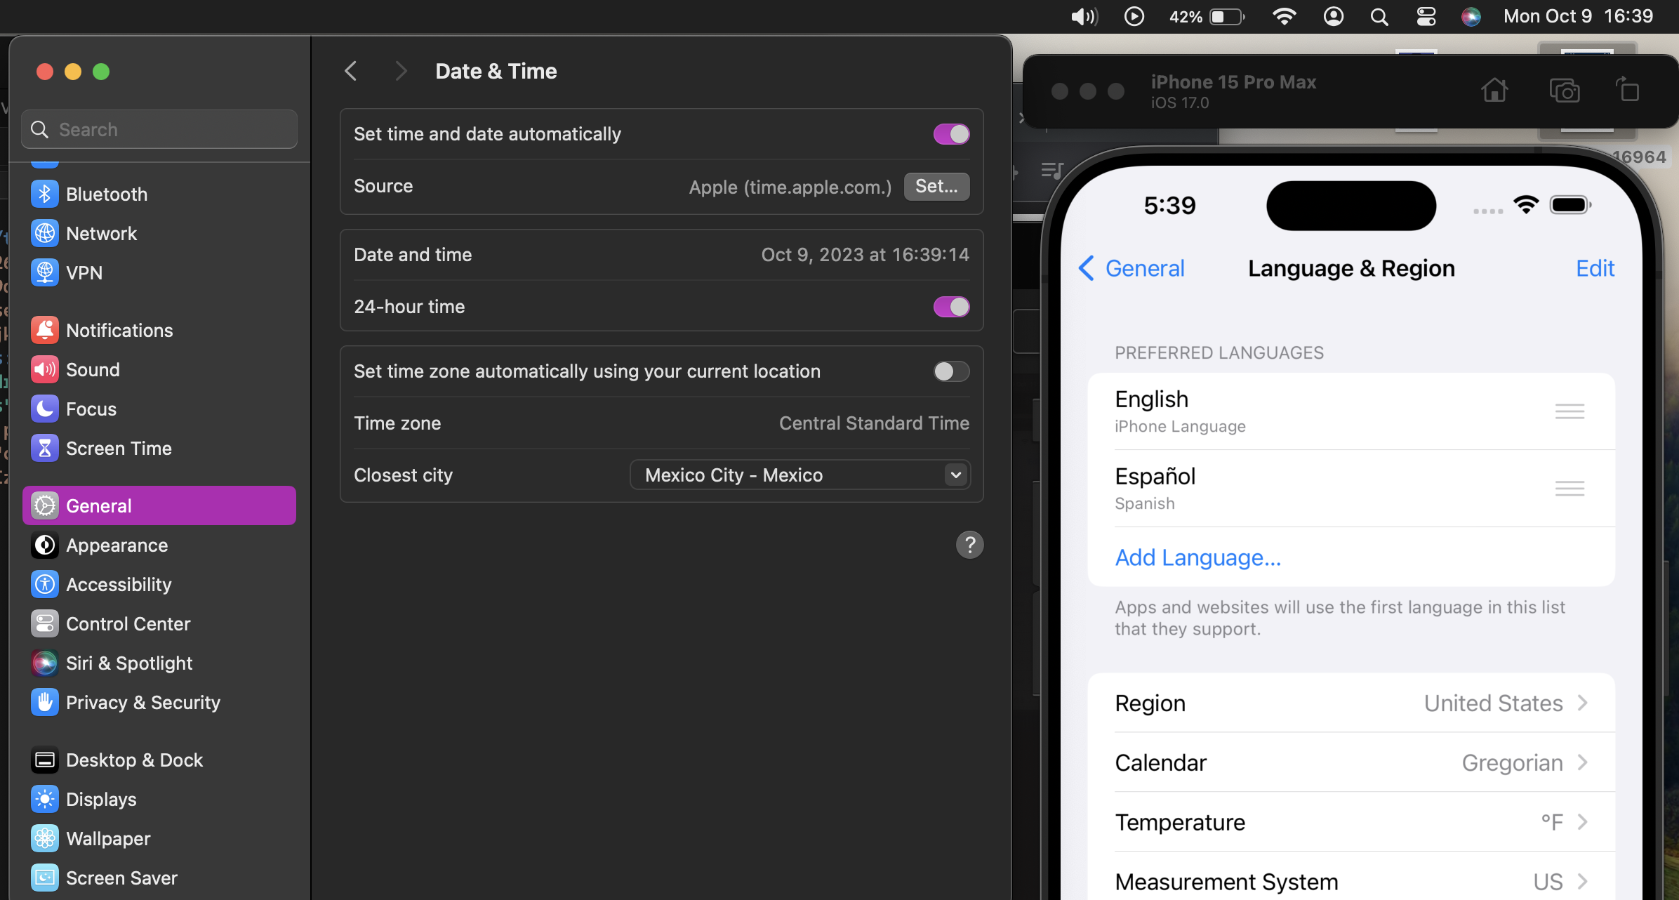The width and height of the screenshot is (1679, 900).
Task: Turn off 24-hour time toggle
Action: click(951, 307)
